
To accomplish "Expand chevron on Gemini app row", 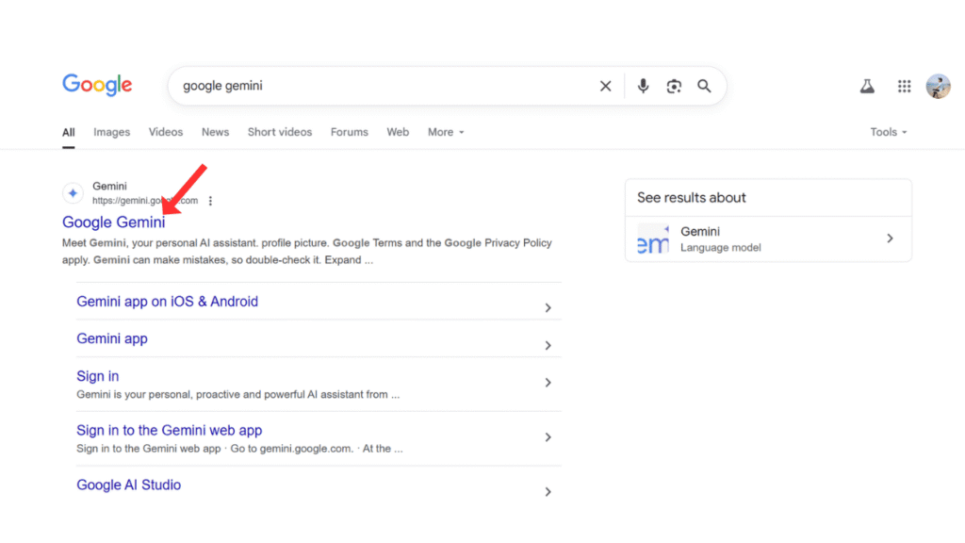I will click(548, 345).
